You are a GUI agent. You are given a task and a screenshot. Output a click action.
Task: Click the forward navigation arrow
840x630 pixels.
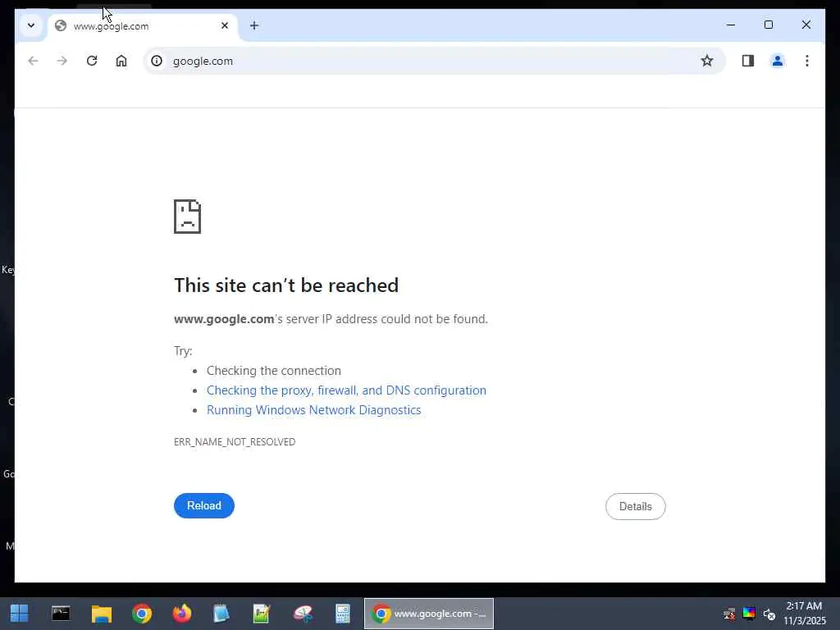click(62, 61)
